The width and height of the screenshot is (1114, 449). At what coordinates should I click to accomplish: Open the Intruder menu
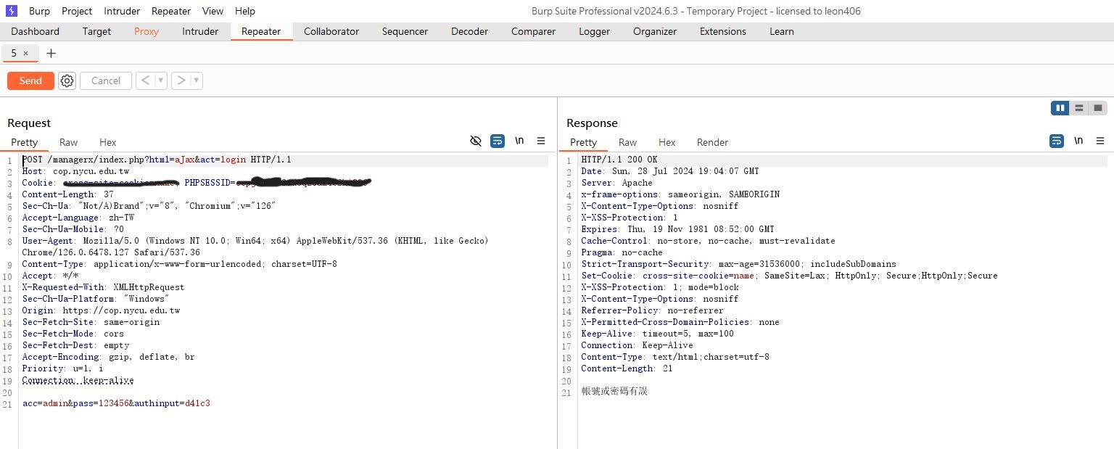click(122, 11)
